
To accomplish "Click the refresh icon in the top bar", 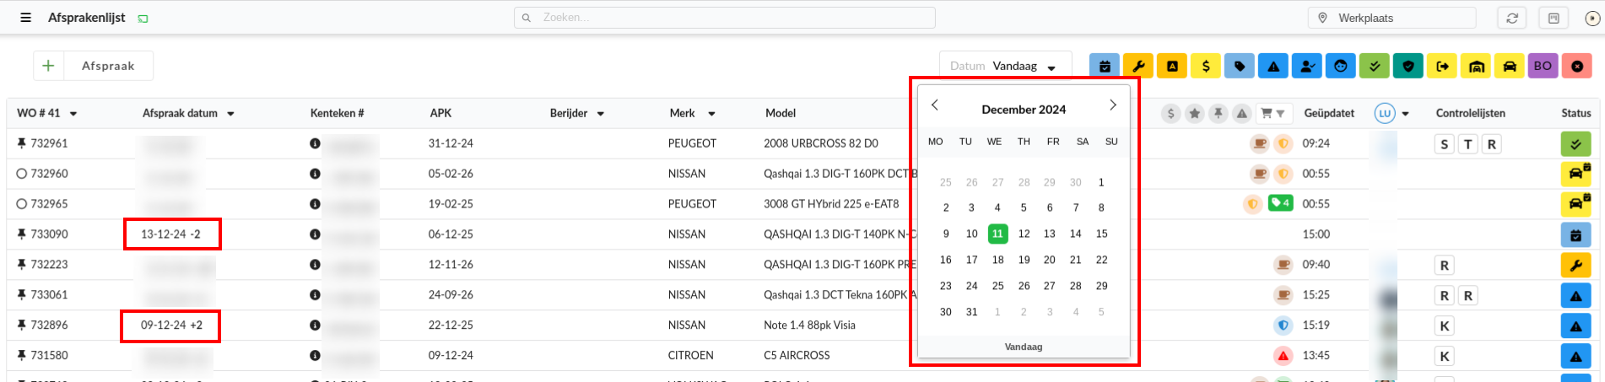I will click(1512, 18).
